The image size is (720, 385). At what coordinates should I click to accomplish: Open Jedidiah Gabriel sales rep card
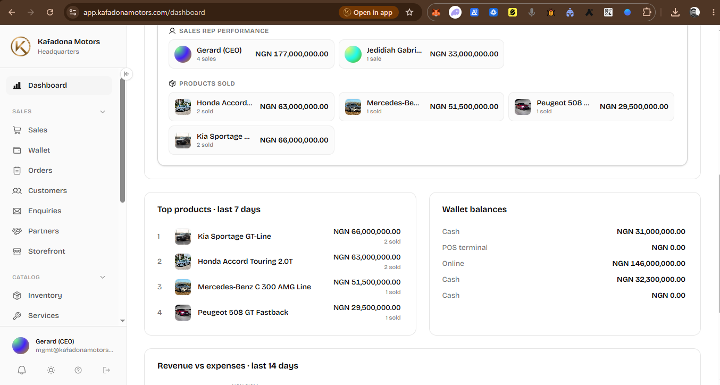(x=421, y=54)
